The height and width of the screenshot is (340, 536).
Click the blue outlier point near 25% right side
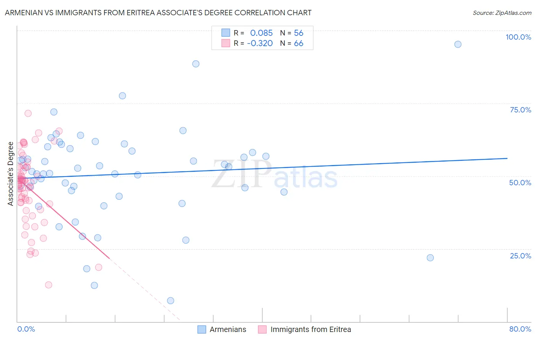(430, 258)
